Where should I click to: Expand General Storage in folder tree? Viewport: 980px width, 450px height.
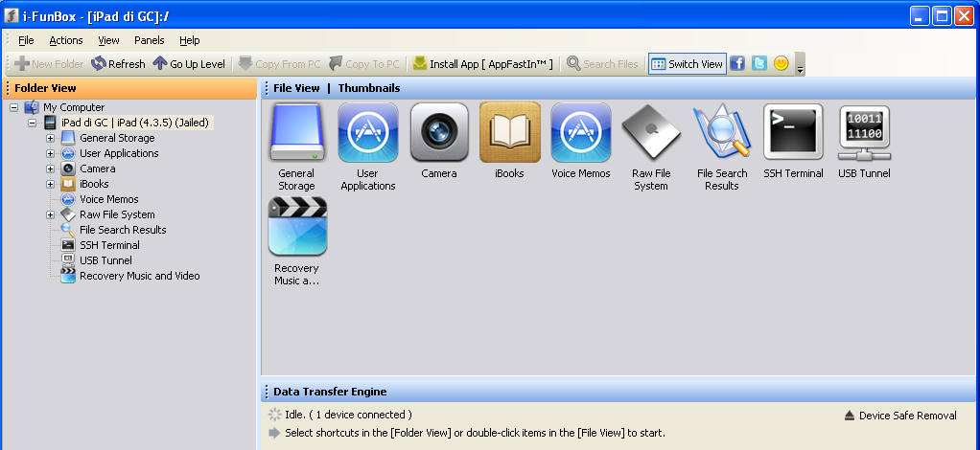[50, 138]
